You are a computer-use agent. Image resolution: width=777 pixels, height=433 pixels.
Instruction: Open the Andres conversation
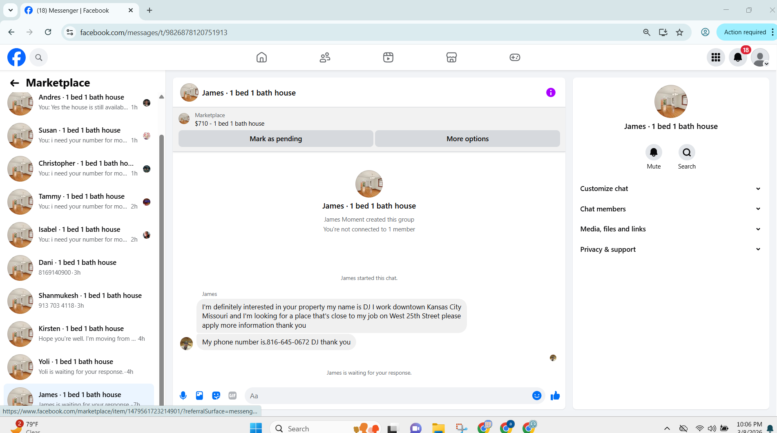click(79, 102)
